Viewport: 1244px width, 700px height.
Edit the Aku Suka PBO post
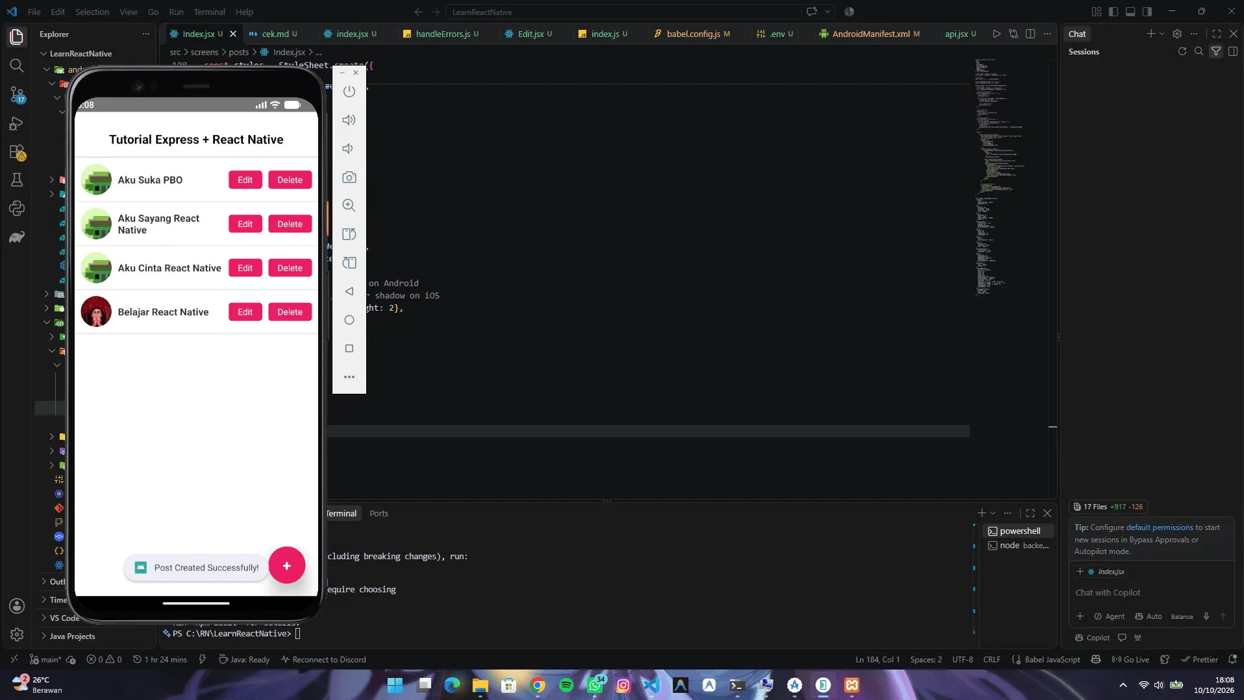point(245,180)
